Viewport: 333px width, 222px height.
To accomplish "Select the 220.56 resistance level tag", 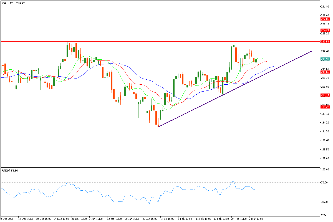I will pos(325,42).
